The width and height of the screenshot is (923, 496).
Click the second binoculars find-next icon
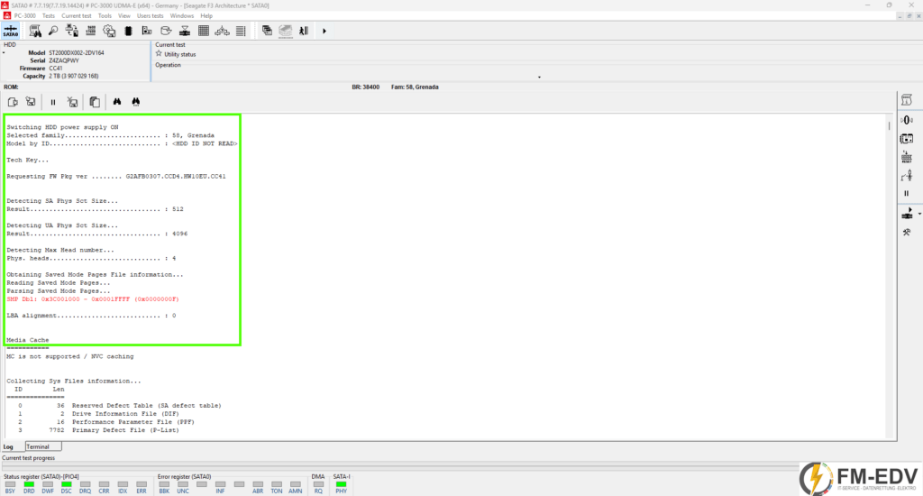pyautogui.click(x=136, y=102)
